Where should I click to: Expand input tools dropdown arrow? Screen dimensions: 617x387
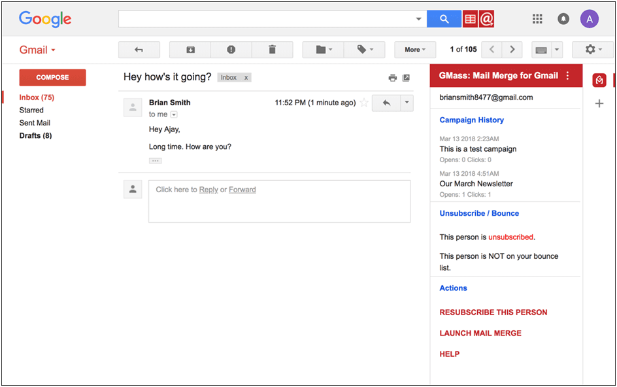coord(557,50)
